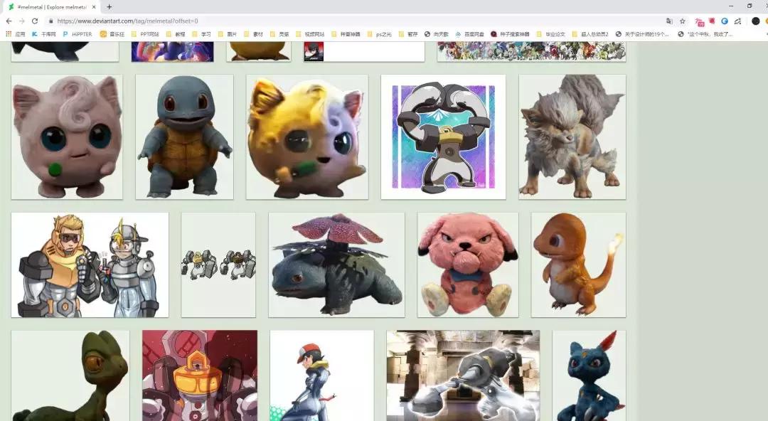Open the realistic Arcanine artwork
This screenshot has width=768, height=421.
coord(572,137)
